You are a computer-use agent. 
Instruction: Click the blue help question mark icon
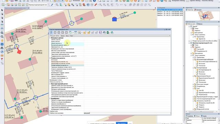pos(95,1)
